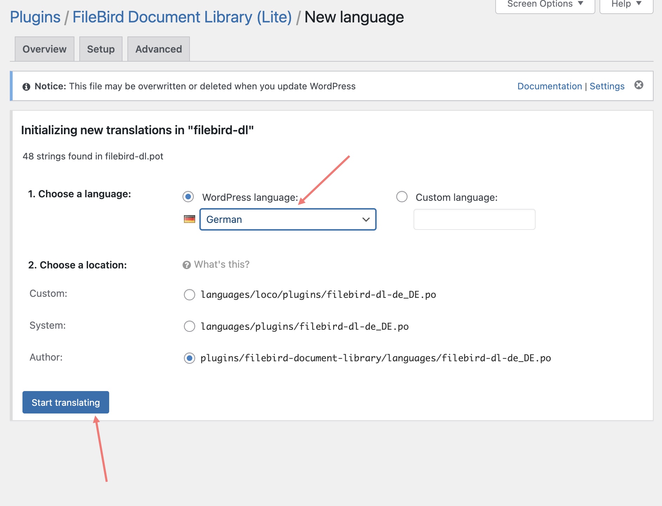
Task: Choose the Custom location languages/loco path
Action: point(190,295)
